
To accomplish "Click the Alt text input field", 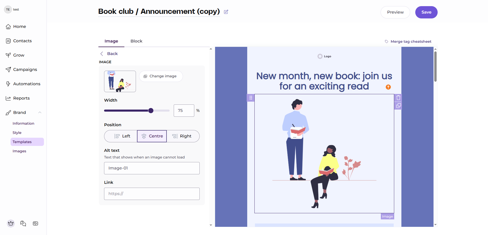I will pyautogui.click(x=152, y=168).
